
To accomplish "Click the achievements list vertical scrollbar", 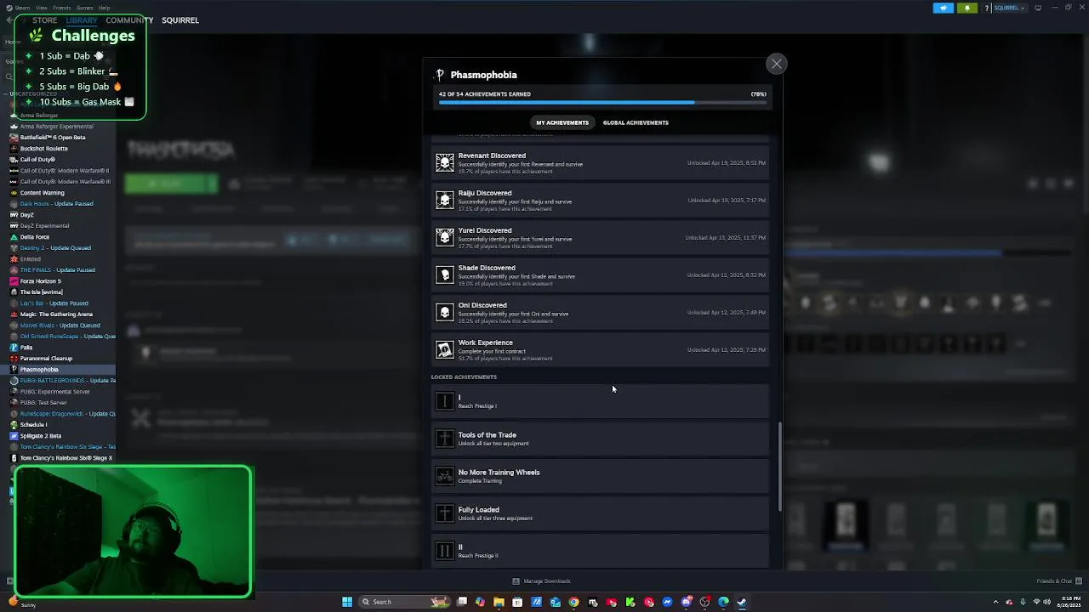I will point(779,466).
